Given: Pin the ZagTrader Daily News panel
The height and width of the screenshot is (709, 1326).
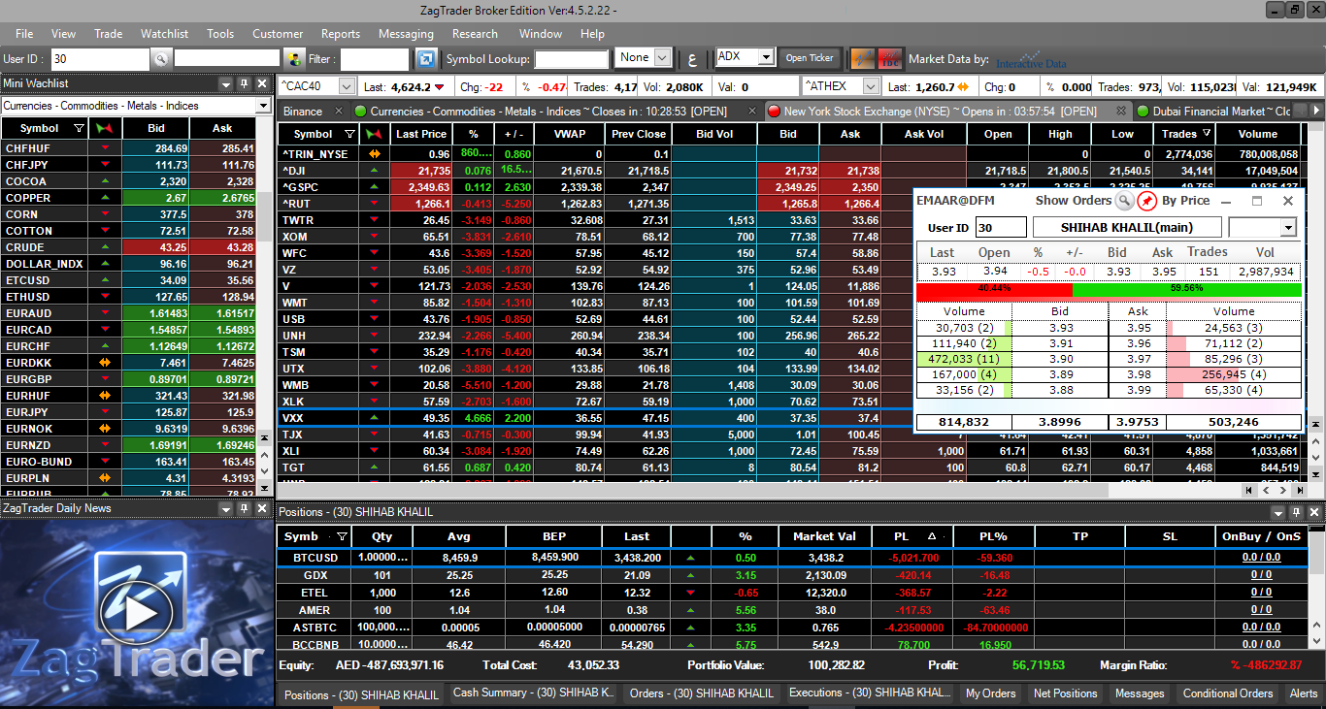Looking at the screenshot, I should (x=244, y=508).
